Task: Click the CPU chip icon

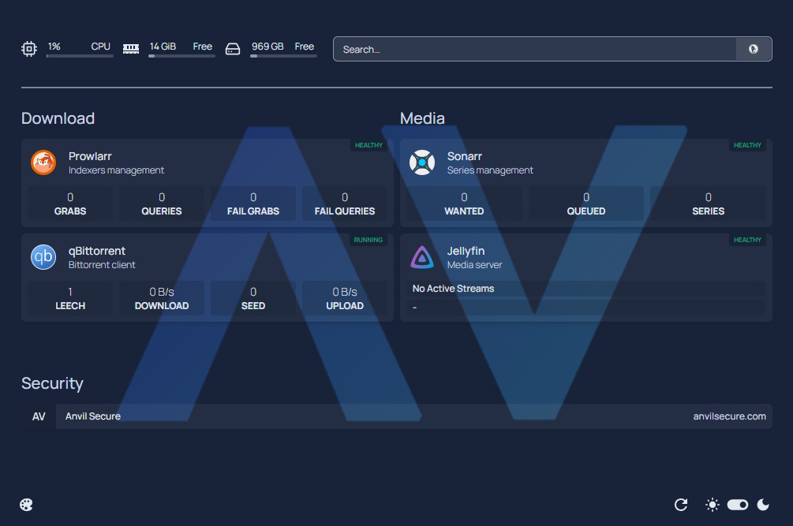Action: click(x=29, y=49)
